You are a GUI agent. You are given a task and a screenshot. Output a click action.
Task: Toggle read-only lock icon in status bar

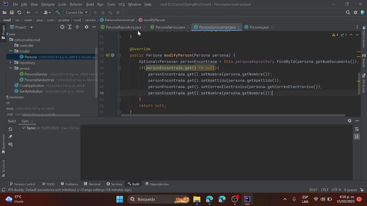coord(362,189)
